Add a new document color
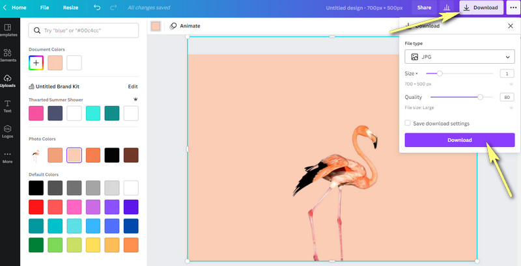Image resolution: width=521 pixels, height=266 pixels. [x=36, y=62]
